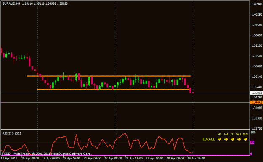Click the 1.38880 price scale label
Screen dimensions: 263x162
pos(257,35)
